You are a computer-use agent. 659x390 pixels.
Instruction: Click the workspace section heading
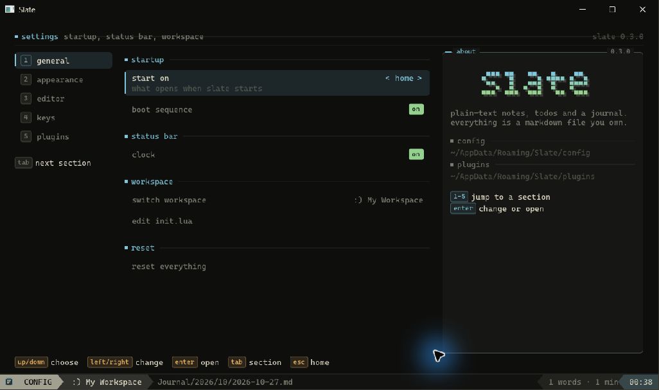[x=152, y=182]
